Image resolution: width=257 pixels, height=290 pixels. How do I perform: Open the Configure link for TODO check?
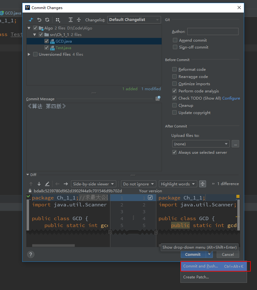click(231, 98)
